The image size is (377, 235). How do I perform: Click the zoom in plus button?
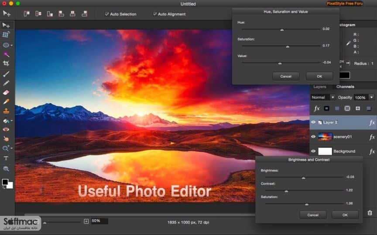(86, 221)
